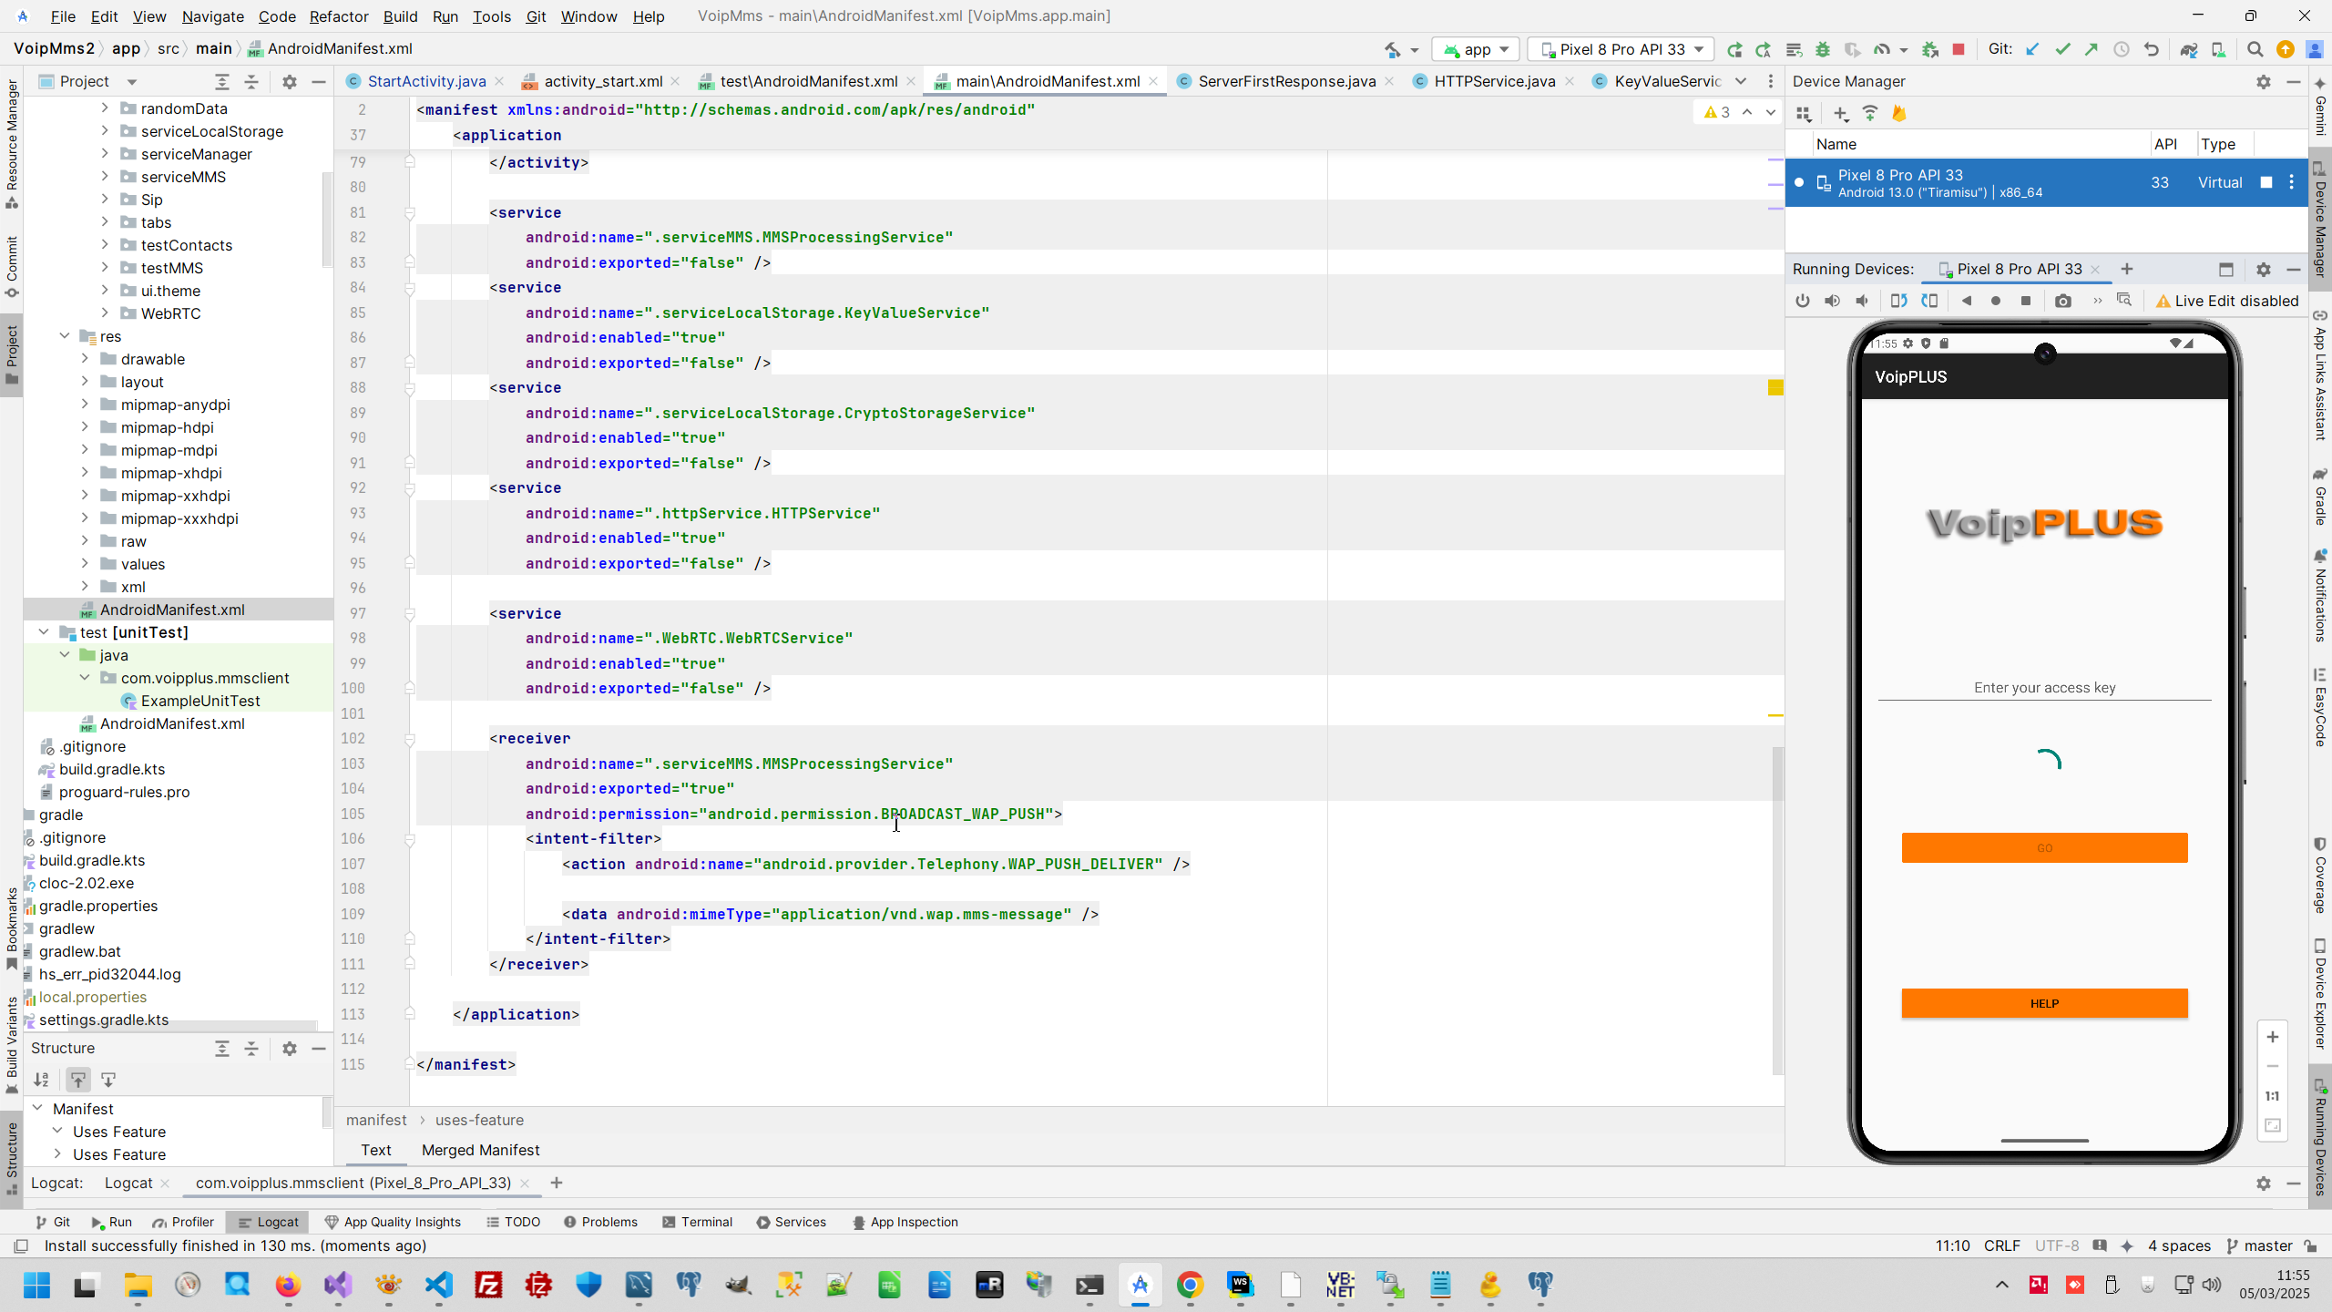Collapse the res folder node
This screenshot has width=2332, height=1312.
click(65, 336)
